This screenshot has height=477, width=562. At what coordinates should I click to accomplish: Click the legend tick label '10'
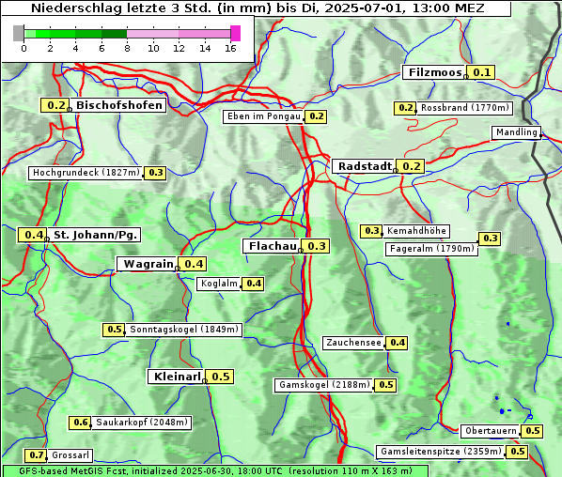coord(153,48)
